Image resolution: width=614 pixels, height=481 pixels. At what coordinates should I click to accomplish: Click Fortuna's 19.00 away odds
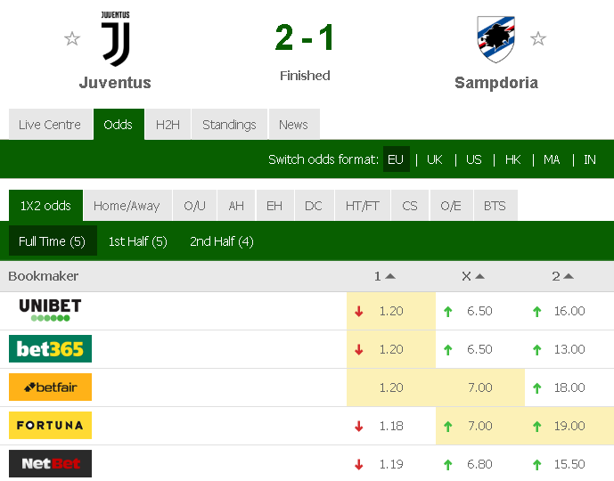(569, 426)
